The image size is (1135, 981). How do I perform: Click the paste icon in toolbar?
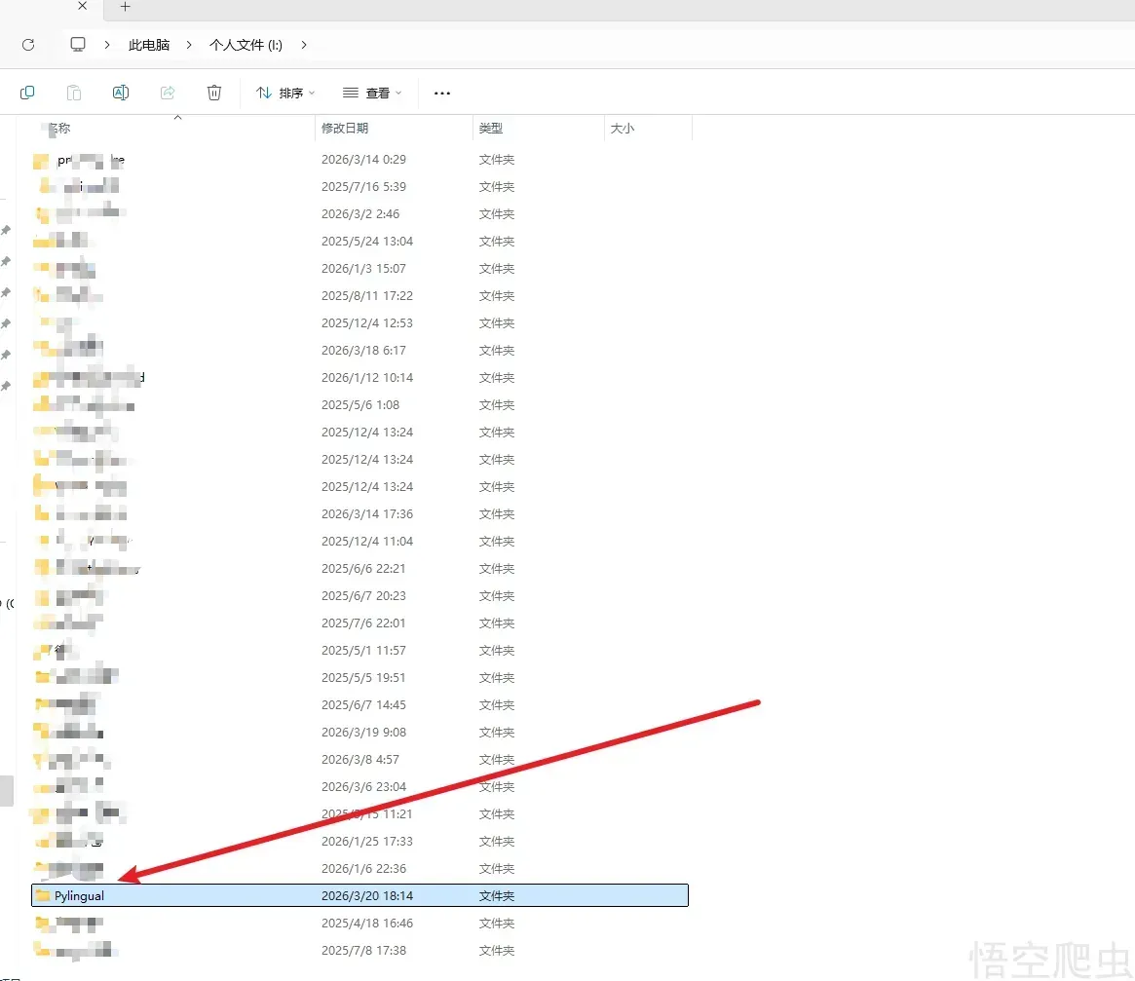(74, 93)
